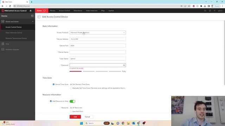Open the admin user dropdown
Image resolution: width=225 pixels, height=126 pixels.
click(220, 11)
